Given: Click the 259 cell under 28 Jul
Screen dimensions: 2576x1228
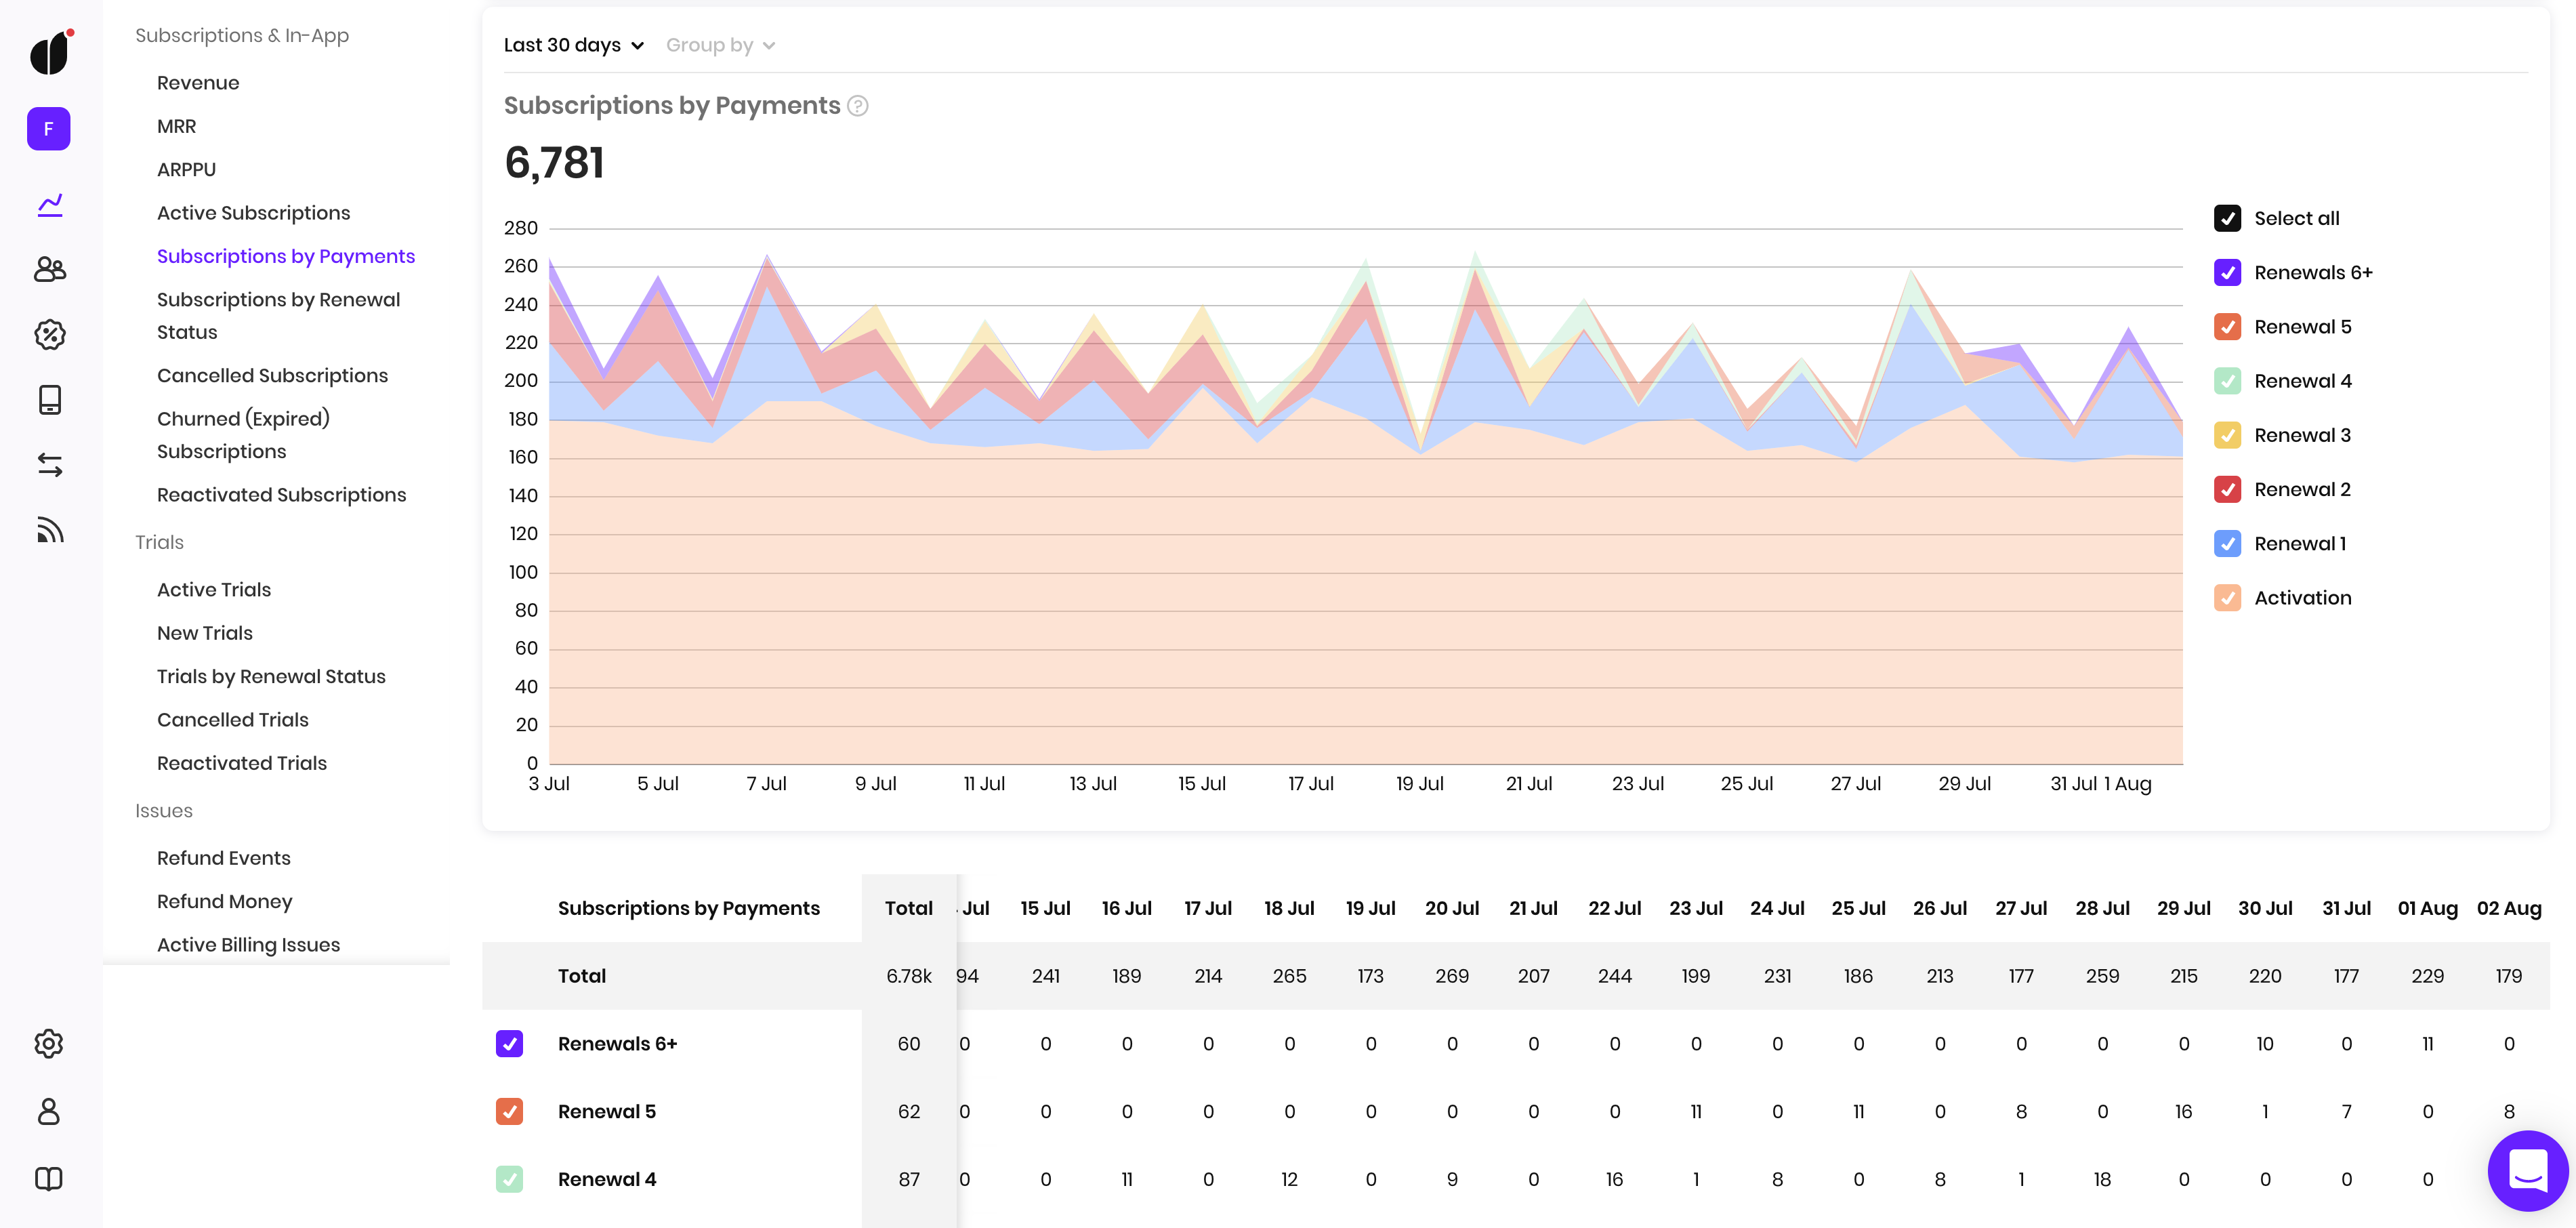Looking at the screenshot, I should point(2102,976).
